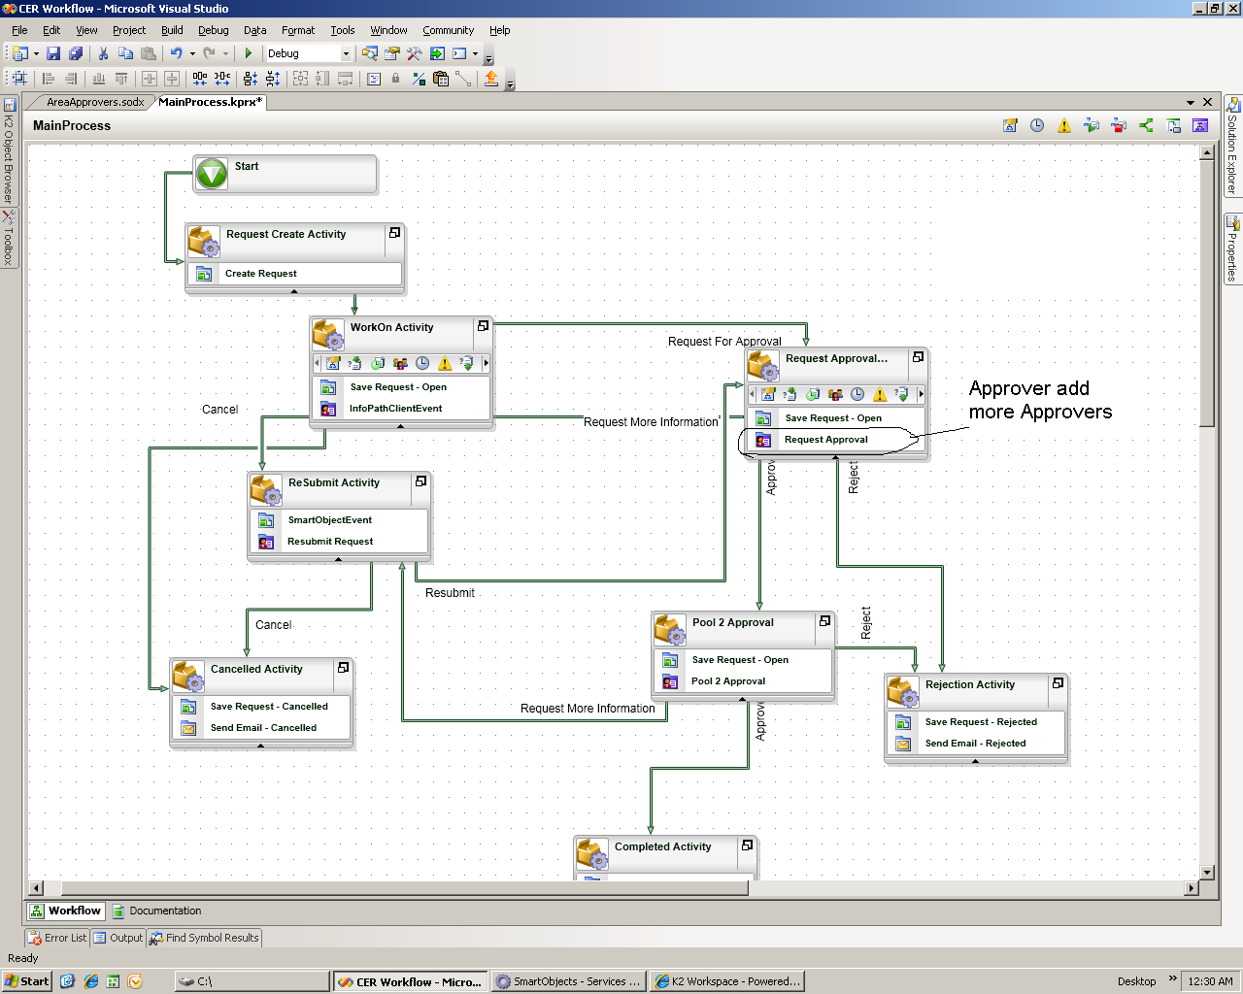Toggle the lock controls icon
Image resolution: width=1243 pixels, height=994 pixels.
[395, 79]
